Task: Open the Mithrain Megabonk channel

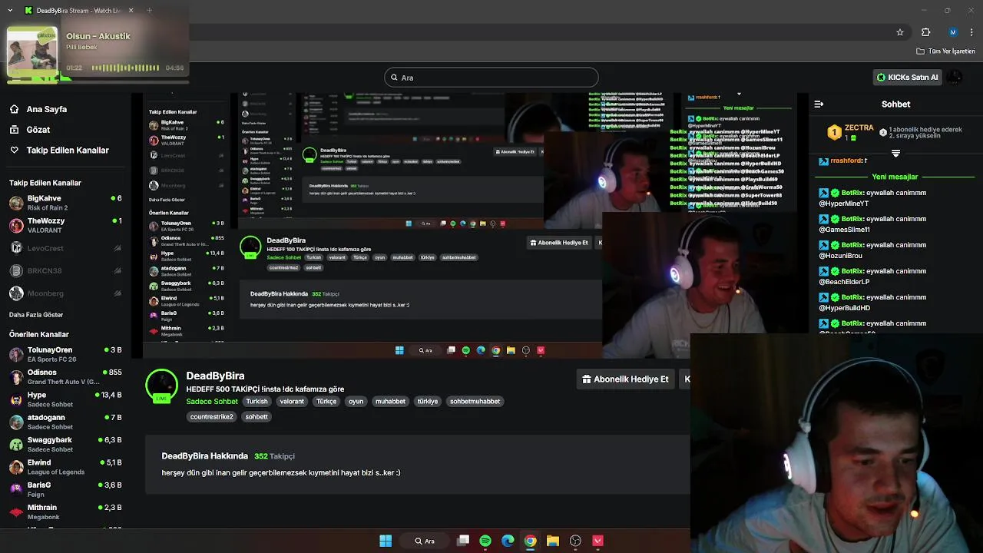Action: (65, 512)
